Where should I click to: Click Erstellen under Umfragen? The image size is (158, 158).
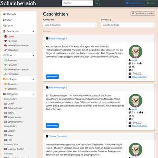coord(10,89)
